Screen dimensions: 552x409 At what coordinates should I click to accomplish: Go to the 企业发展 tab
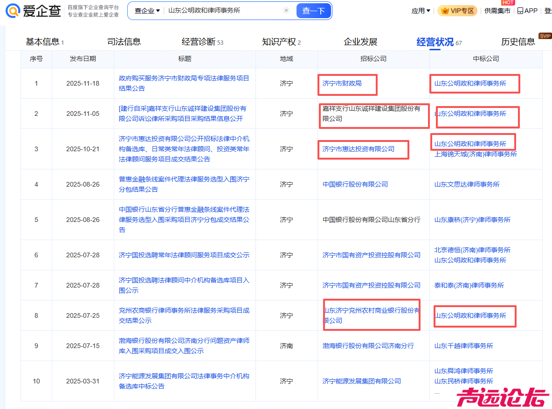(360, 42)
